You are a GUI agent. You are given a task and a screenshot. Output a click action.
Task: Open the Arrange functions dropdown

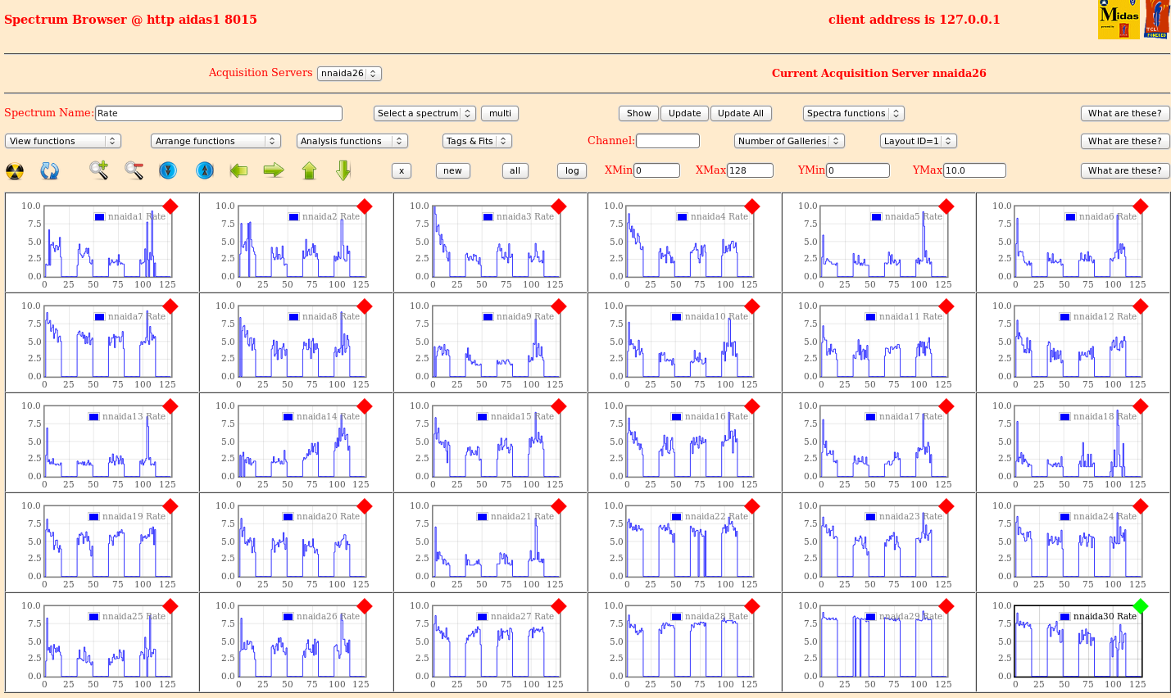pyautogui.click(x=216, y=141)
